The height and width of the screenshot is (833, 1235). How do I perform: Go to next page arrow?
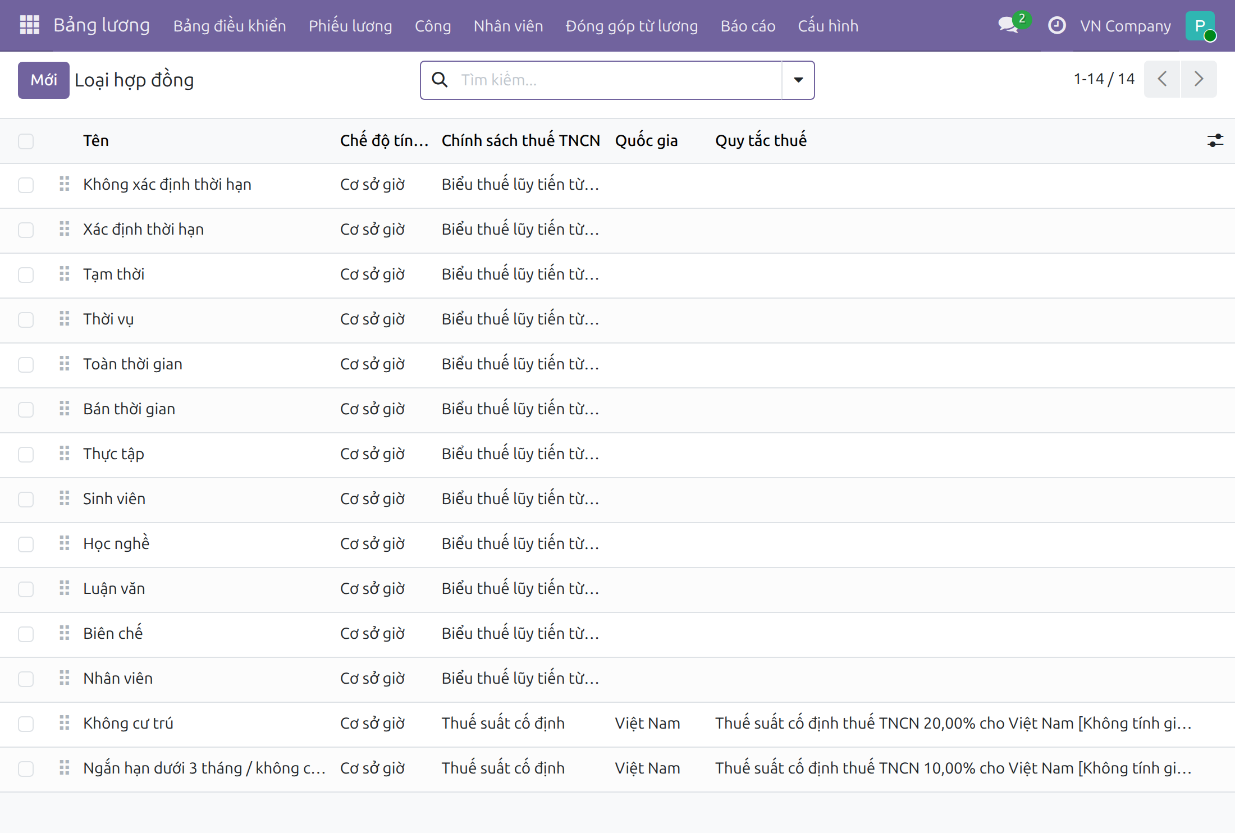click(x=1199, y=79)
